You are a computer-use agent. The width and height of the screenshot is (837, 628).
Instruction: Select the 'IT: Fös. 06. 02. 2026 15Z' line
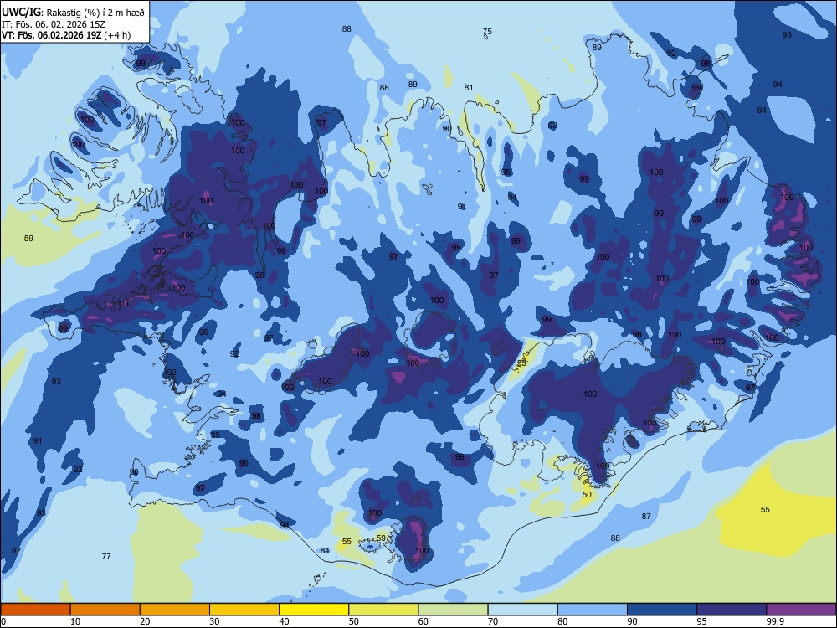54,24
